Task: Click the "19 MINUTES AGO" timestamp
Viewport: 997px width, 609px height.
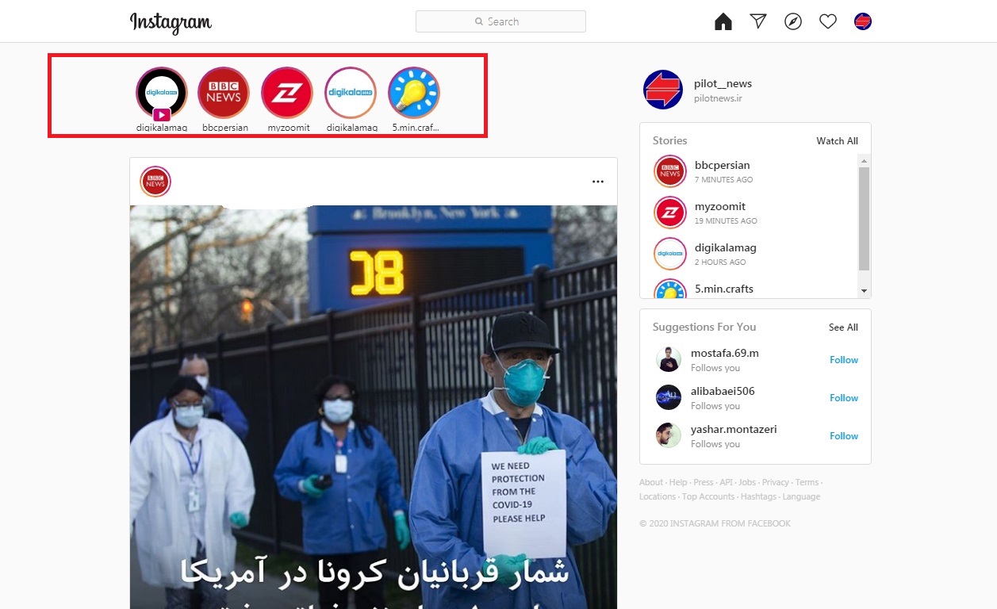Action: click(726, 221)
